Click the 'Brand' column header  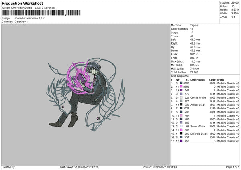221,80
